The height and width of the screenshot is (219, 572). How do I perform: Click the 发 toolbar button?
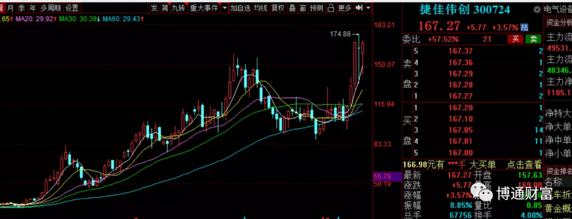pos(155,7)
